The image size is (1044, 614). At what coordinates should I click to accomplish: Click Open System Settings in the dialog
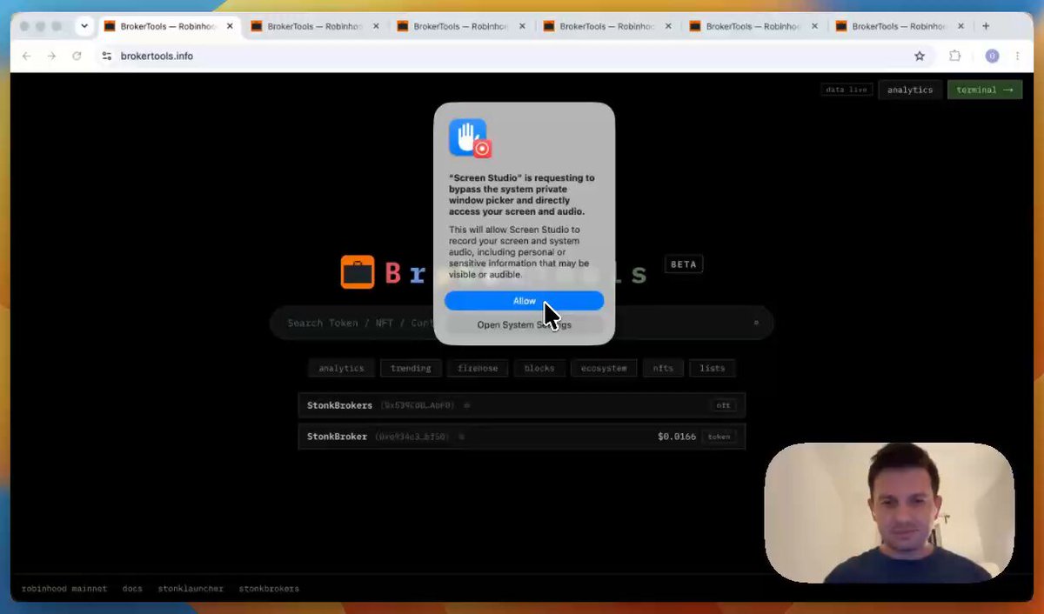point(524,324)
